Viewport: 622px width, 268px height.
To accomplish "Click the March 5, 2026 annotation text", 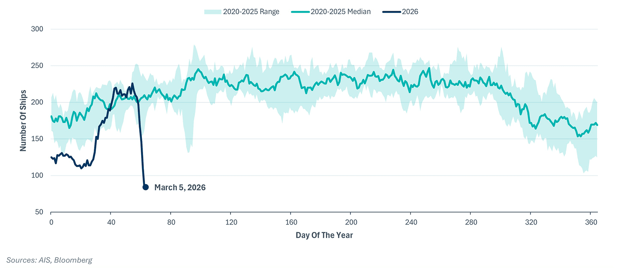I will click(180, 188).
